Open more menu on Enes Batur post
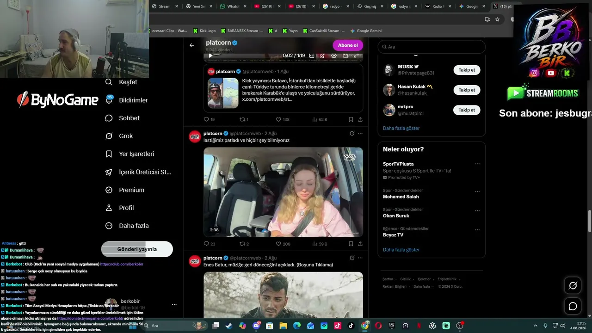592x333 pixels. (x=360, y=258)
